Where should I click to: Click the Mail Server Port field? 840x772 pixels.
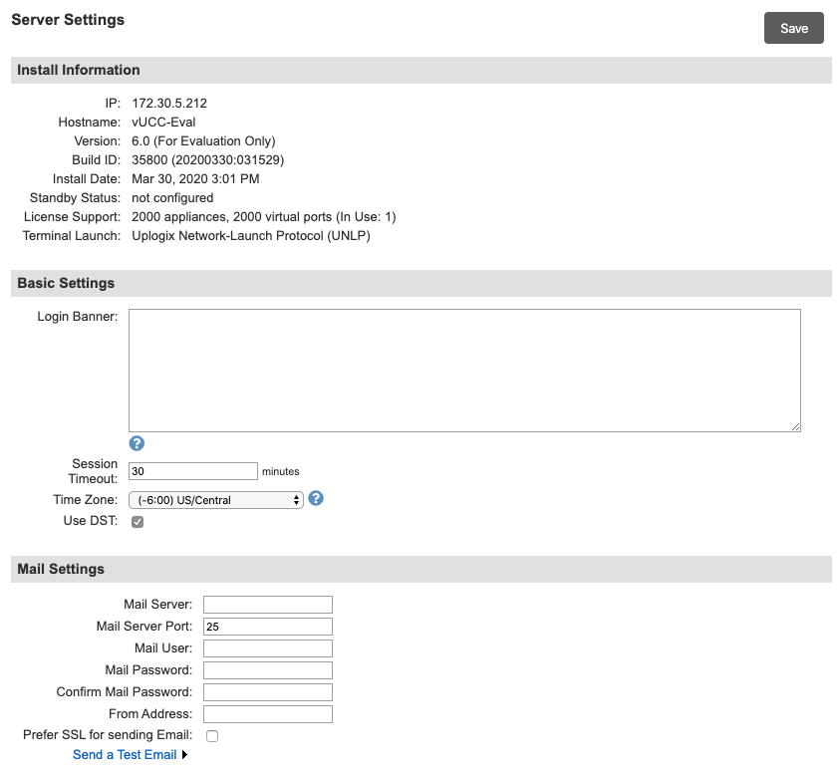[267, 627]
